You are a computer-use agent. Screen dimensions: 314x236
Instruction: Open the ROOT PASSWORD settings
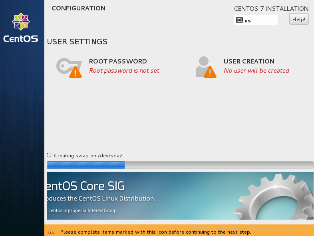click(x=118, y=61)
